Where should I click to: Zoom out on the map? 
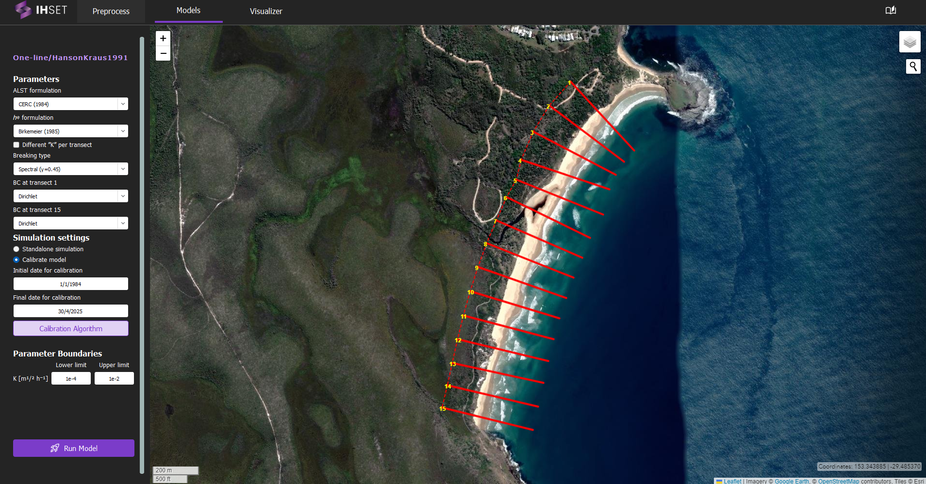pos(163,53)
